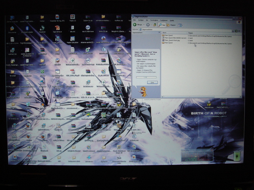
Task: Select the Maple Calculator desktop icon
Action: (72, 40)
